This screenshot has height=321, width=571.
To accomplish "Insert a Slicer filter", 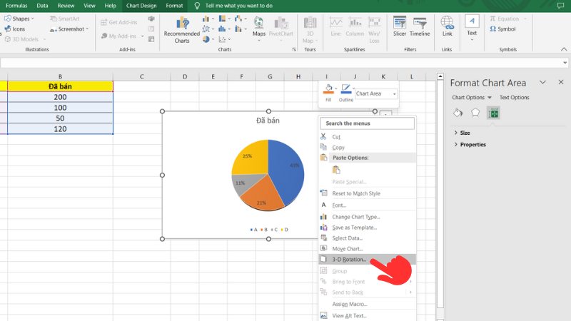I will tap(400, 26).
